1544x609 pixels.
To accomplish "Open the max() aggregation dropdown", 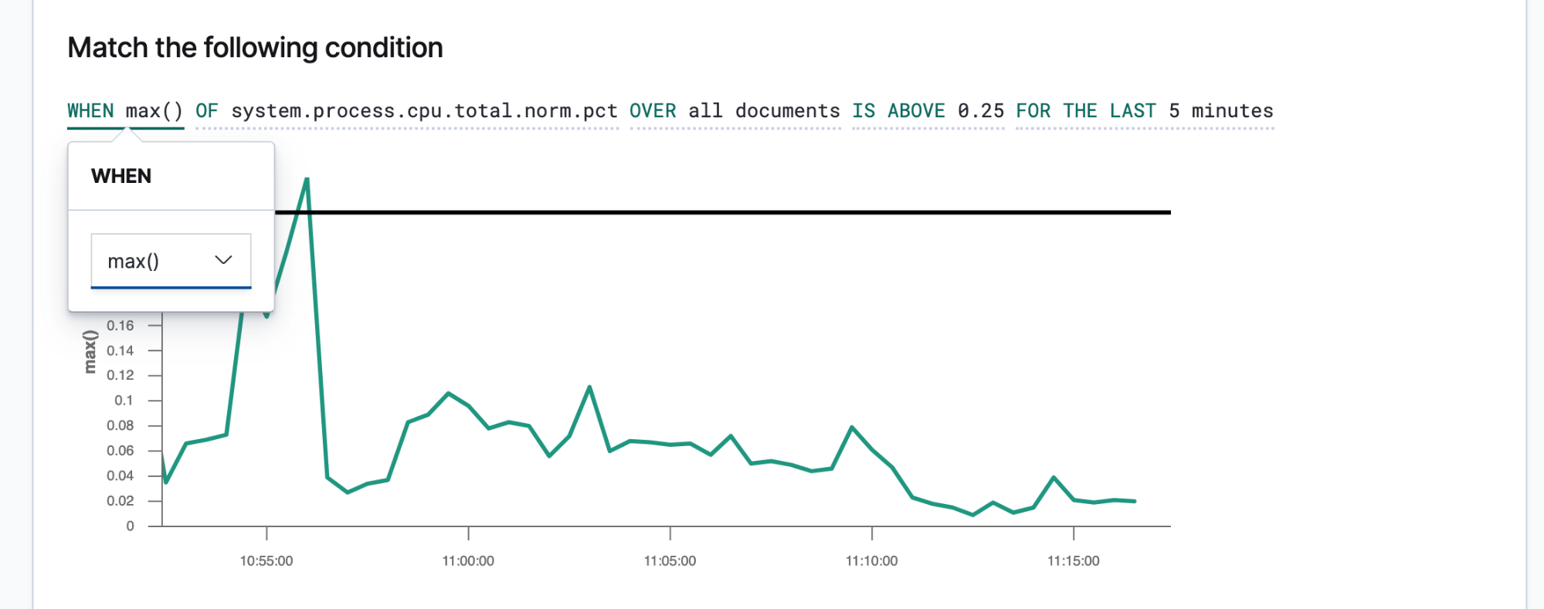I will 170,261.
